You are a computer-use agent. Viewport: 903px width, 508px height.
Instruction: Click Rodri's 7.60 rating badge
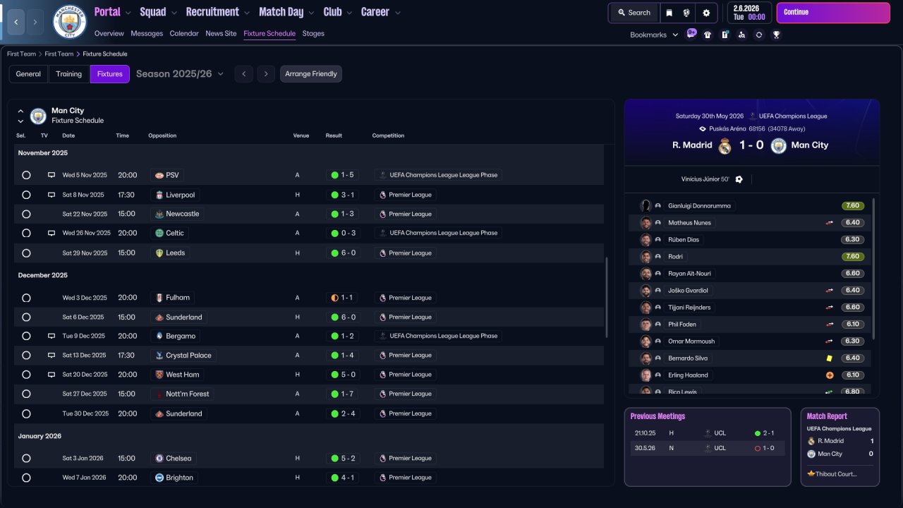pos(853,257)
